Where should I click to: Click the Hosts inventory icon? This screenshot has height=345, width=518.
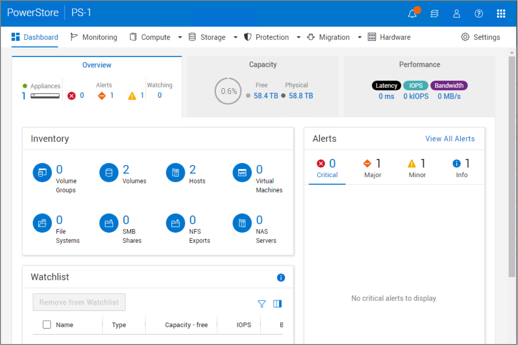click(175, 172)
